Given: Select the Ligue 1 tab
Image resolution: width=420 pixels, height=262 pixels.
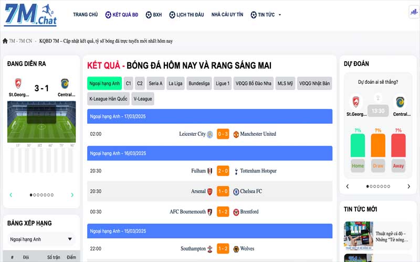Looking at the screenshot, I should [x=223, y=83].
